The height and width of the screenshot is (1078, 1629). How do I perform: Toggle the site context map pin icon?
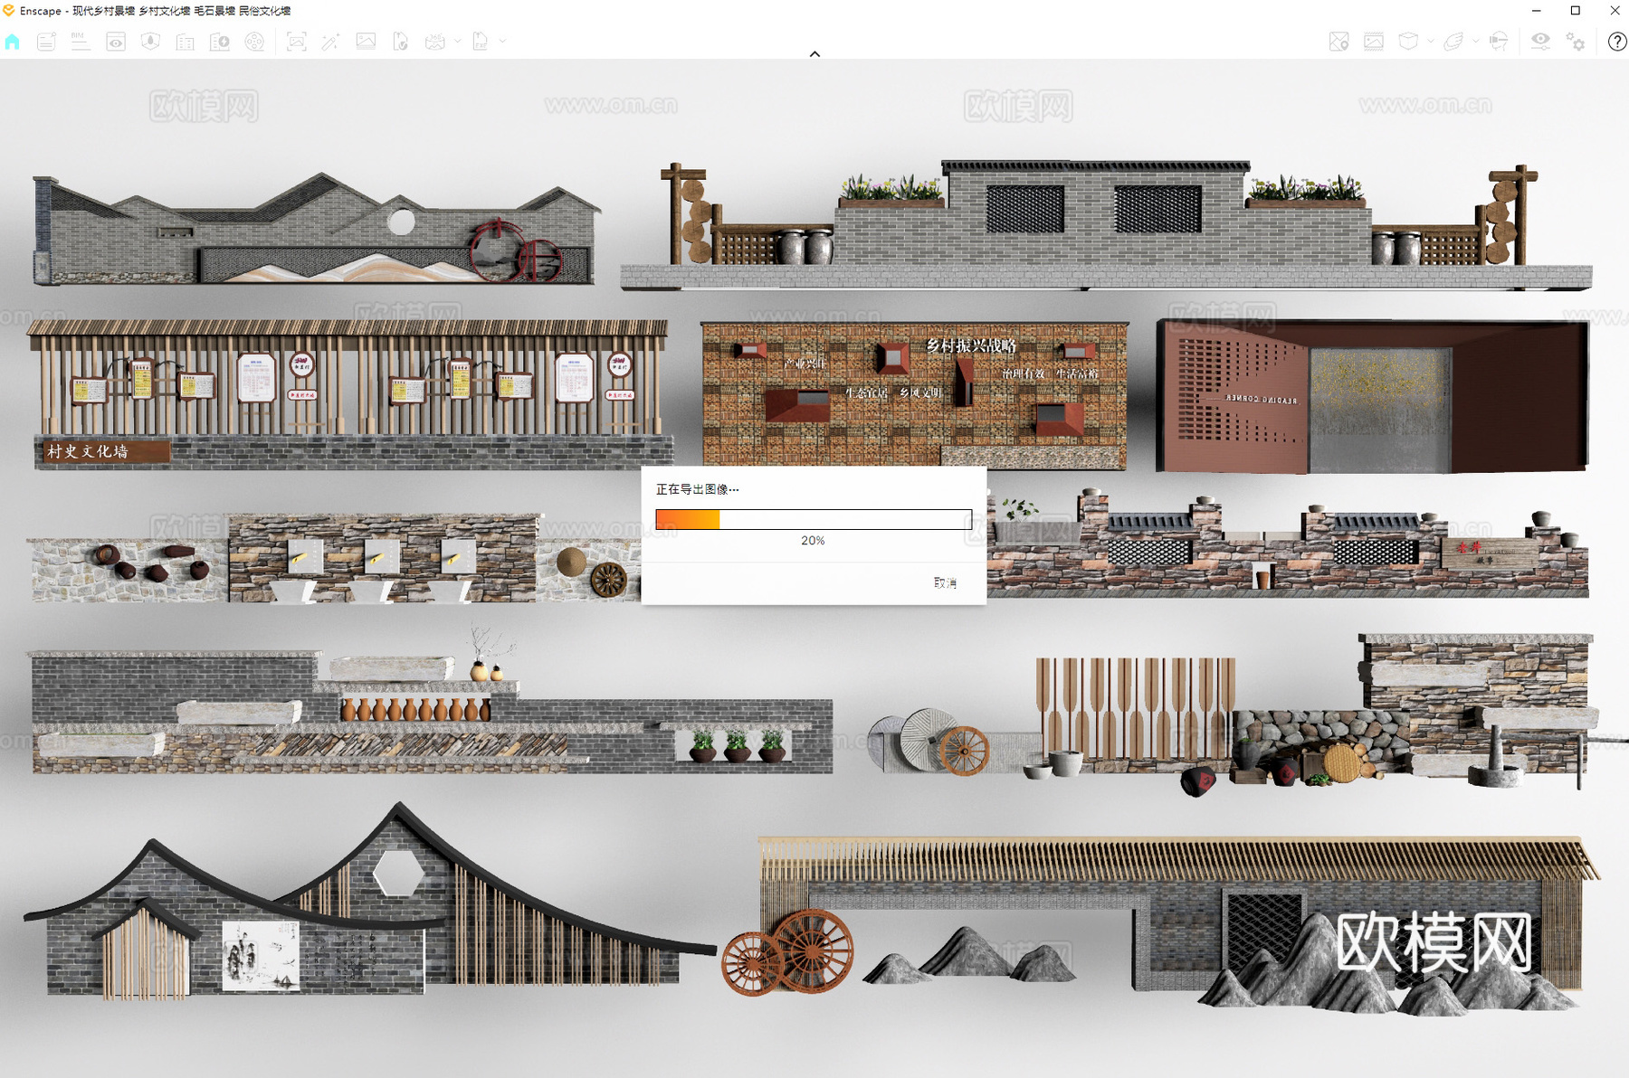tap(1339, 42)
